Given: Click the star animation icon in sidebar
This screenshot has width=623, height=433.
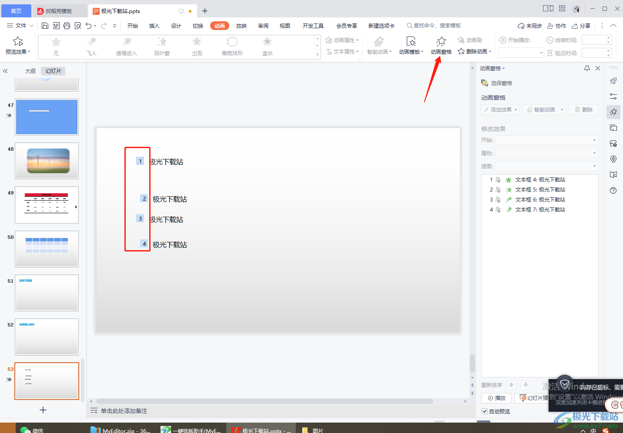Looking at the screenshot, I should pos(613,112).
